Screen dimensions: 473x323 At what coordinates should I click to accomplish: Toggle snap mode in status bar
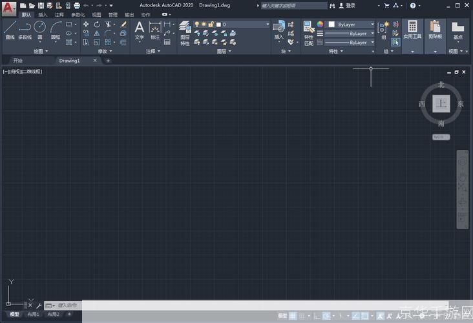click(x=302, y=316)
